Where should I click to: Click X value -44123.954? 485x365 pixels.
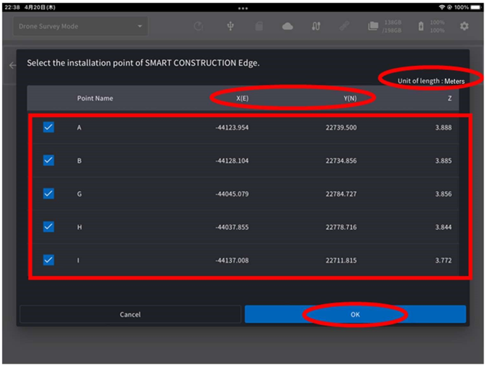pos(232,128)
